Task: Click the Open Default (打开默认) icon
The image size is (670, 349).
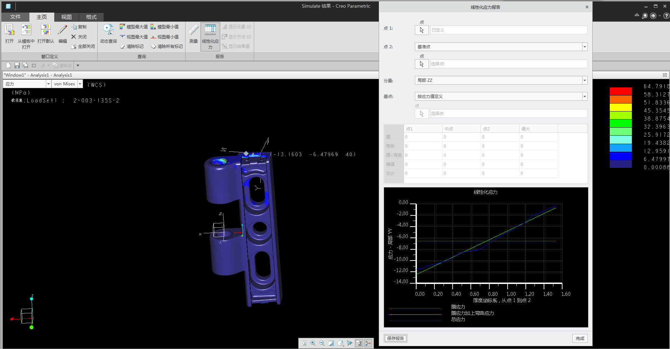Action: pyautogui.click(x=46, y=34)
